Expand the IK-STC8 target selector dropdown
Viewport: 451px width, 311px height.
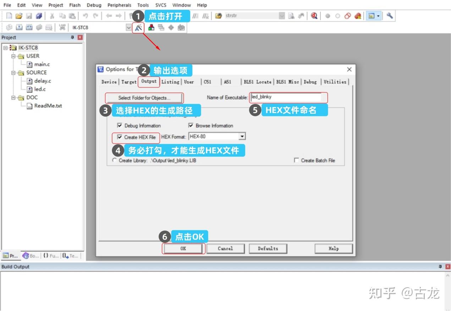129,27
